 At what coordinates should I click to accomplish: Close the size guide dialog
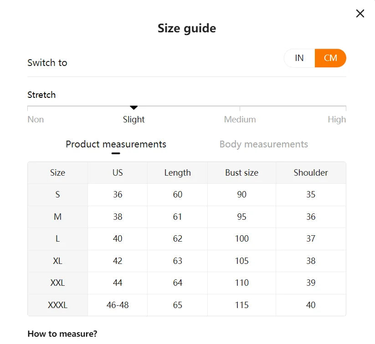tap(360, 14)
